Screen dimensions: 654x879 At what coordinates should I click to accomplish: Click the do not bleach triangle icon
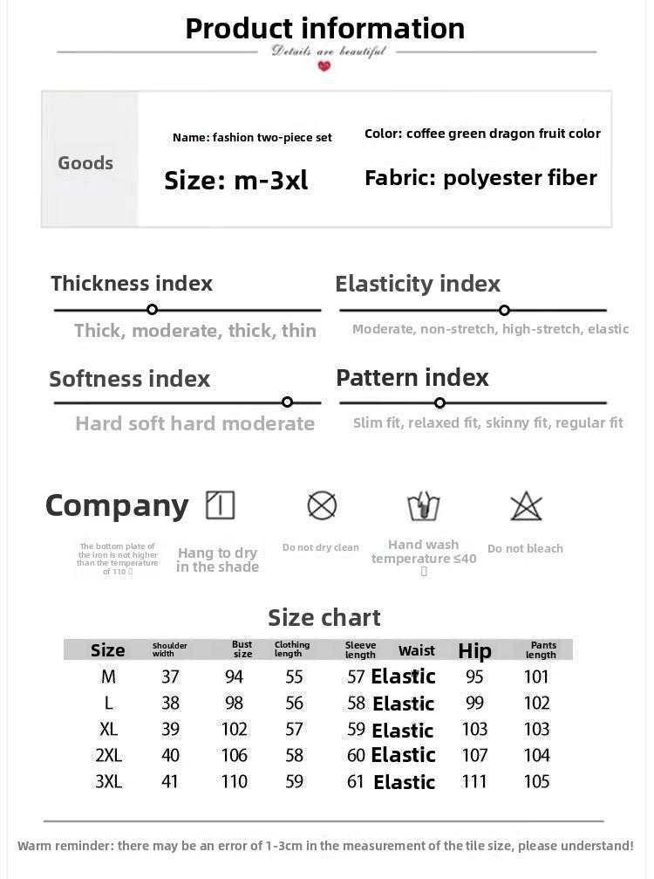[x=525, y=505]
